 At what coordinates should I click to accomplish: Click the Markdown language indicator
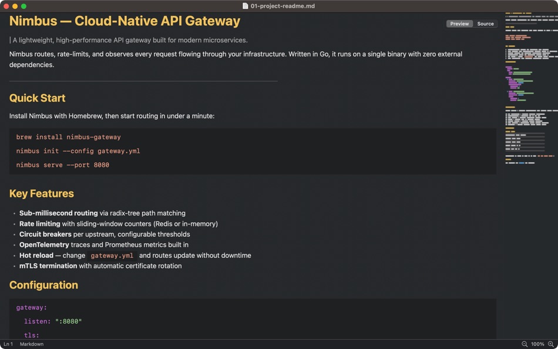[x=32, y=344]
